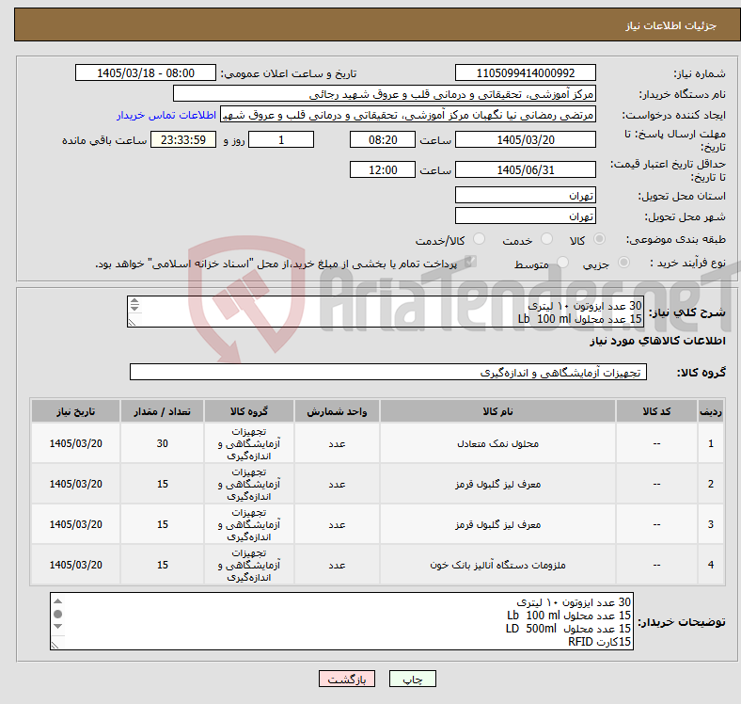This screenshot has width=741, height=704.
Task: Select the کالا/خدمت radio button
Action: pyautogui.click(x=480, y=239)
